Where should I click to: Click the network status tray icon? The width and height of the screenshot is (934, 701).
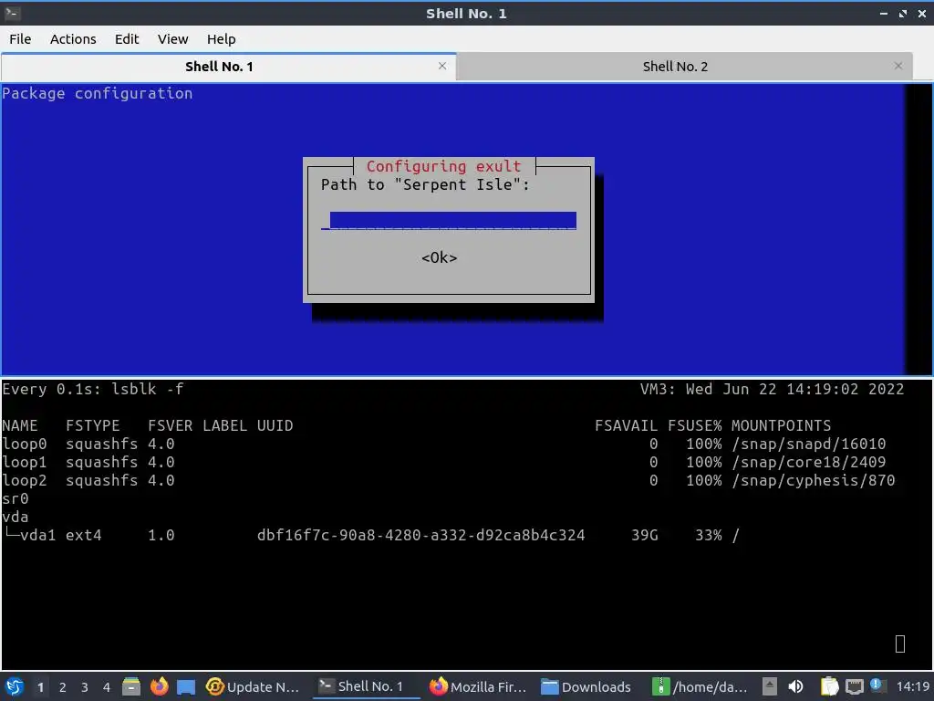click(x=854, y=686)
